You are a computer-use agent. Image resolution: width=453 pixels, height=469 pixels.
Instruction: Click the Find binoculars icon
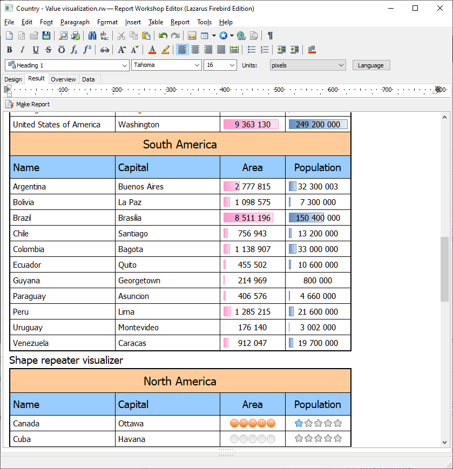[92, 36]
